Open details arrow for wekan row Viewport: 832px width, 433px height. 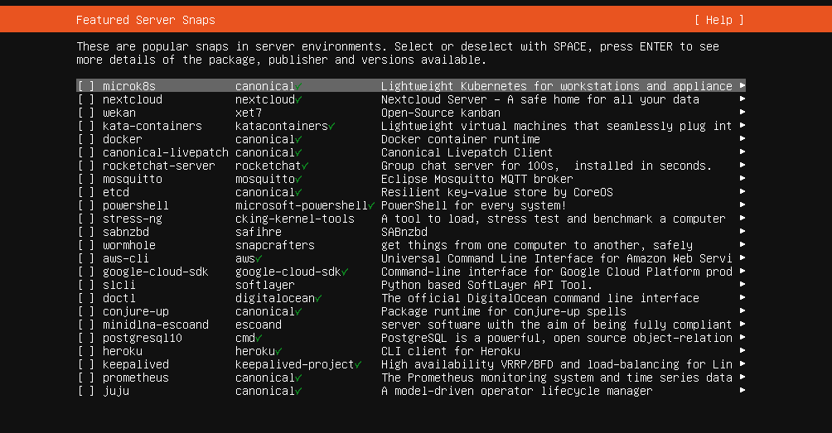tap(743, 112)
